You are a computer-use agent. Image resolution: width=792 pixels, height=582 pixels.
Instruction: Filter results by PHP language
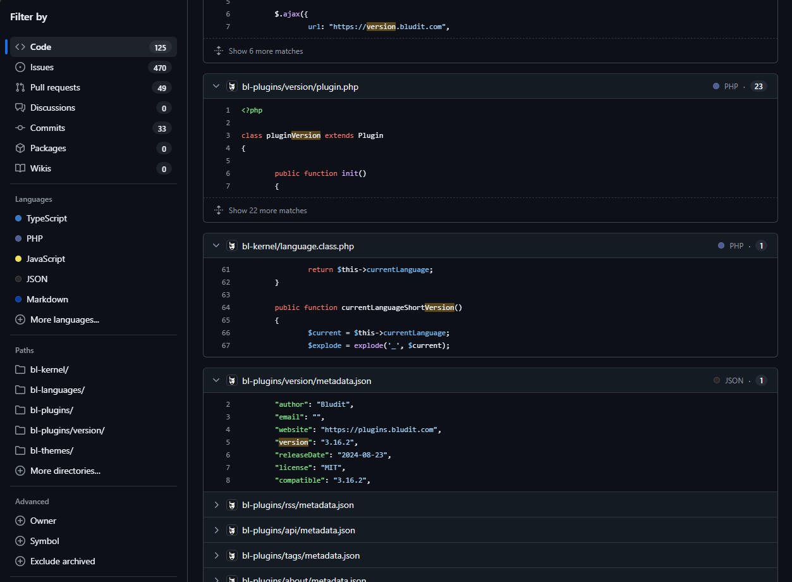[x=35, y=238]
